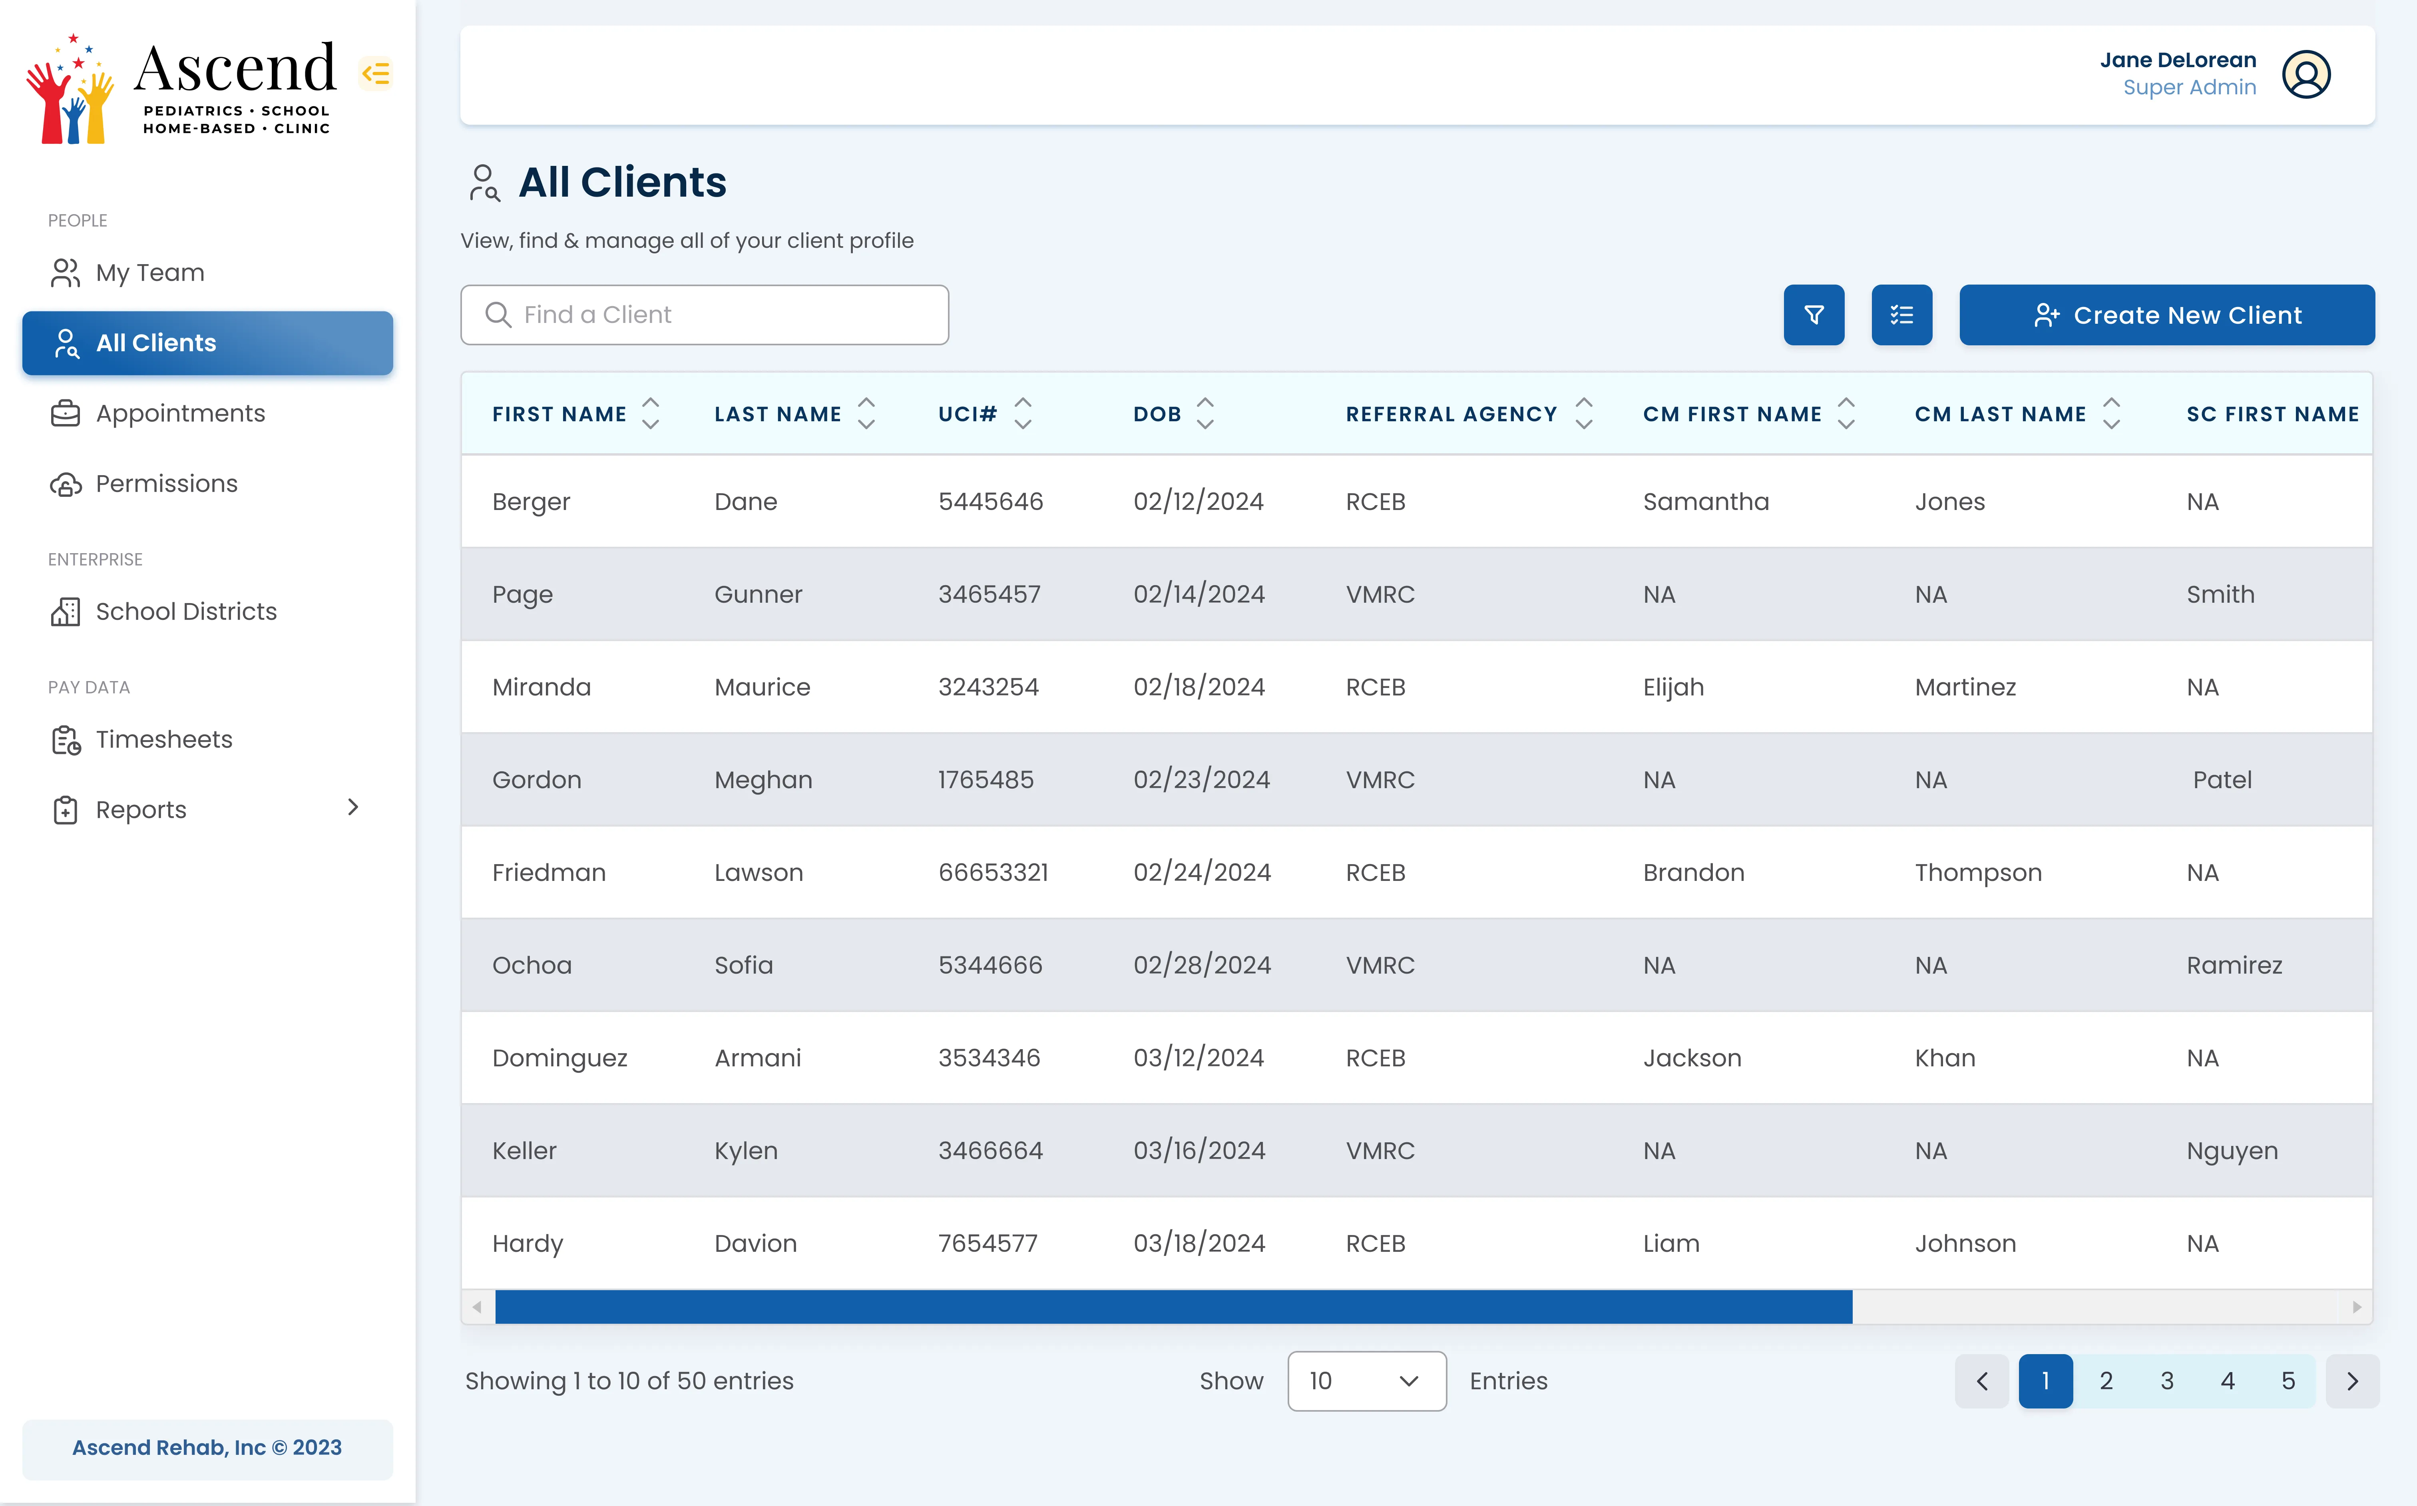
Task: Click the Patel SC first name cell
Action: click(x=2222, y=780)
